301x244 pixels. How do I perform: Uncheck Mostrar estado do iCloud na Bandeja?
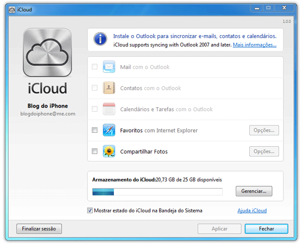click(x=90, y=210)
